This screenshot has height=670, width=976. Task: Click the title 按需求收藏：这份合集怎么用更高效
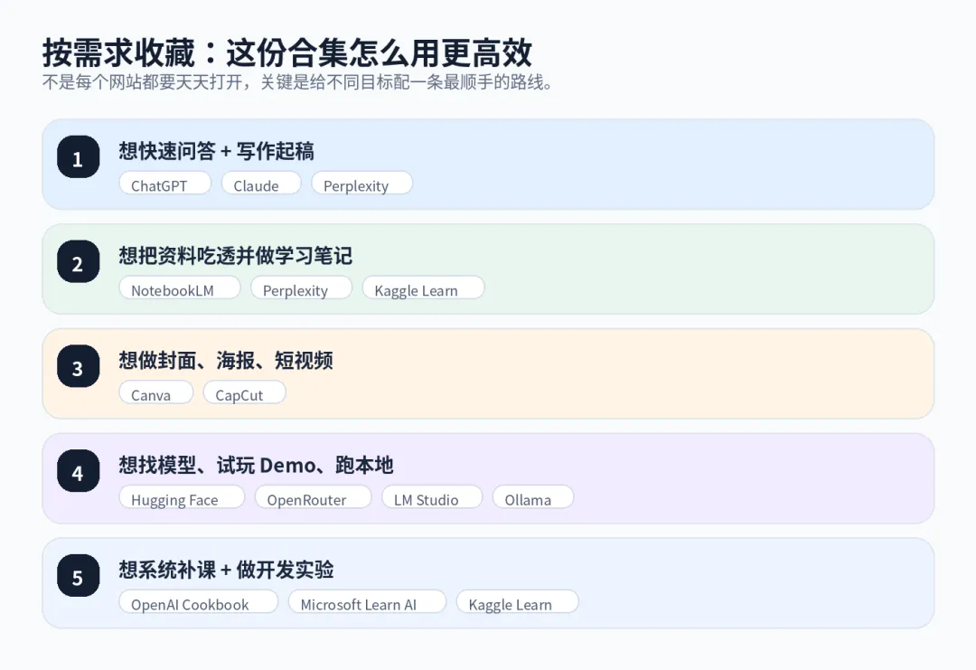tap(287, 52)
